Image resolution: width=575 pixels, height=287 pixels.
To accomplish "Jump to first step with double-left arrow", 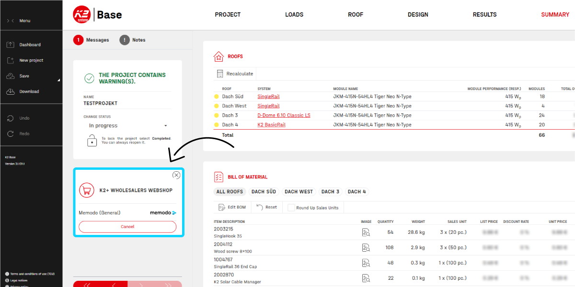I will pos(87,285).
